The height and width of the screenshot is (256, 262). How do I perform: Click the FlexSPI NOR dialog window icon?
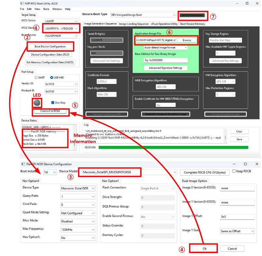point(22,164)
